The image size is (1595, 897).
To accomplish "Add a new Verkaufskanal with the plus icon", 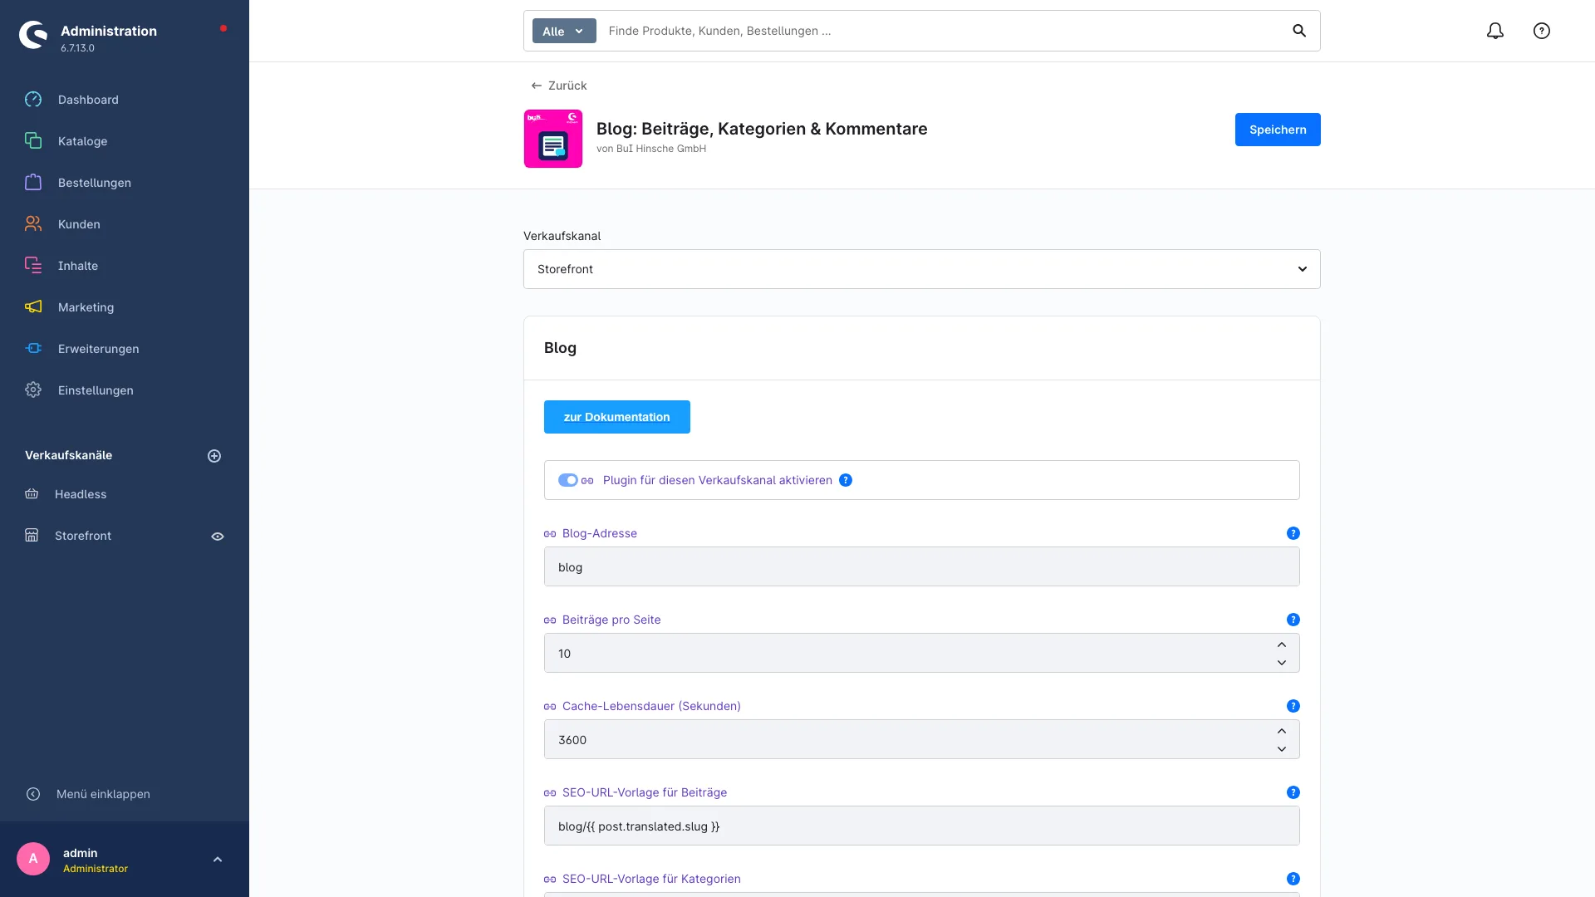I will 214,456.
